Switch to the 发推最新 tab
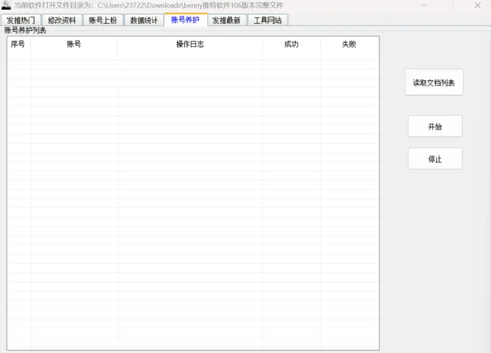 pos(226,20)
